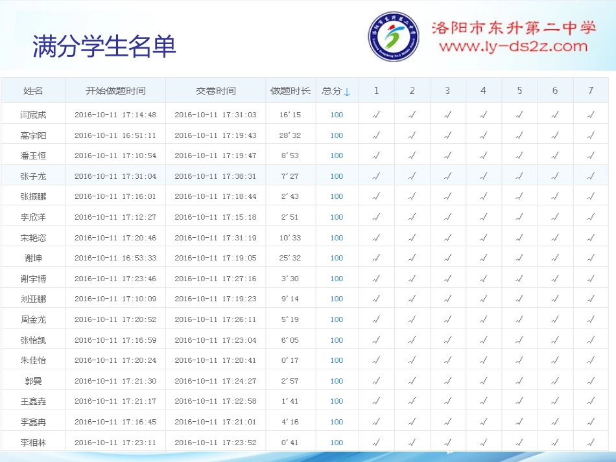This screenshot has width=616, height=462.
Task: Click the blue sort arrow beside 总分
Action: click(x=346, y=92)
